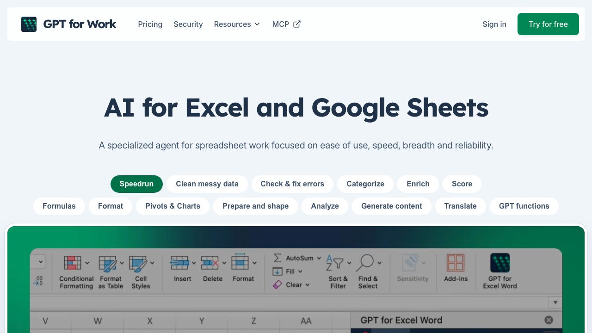Select the Analyze tab
The image size is (592, 333).
(x=325, y=206)
